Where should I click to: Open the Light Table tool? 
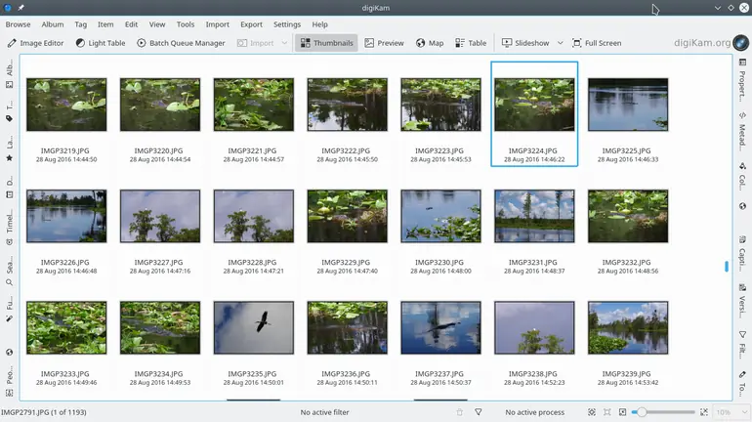tap(101, 43)
